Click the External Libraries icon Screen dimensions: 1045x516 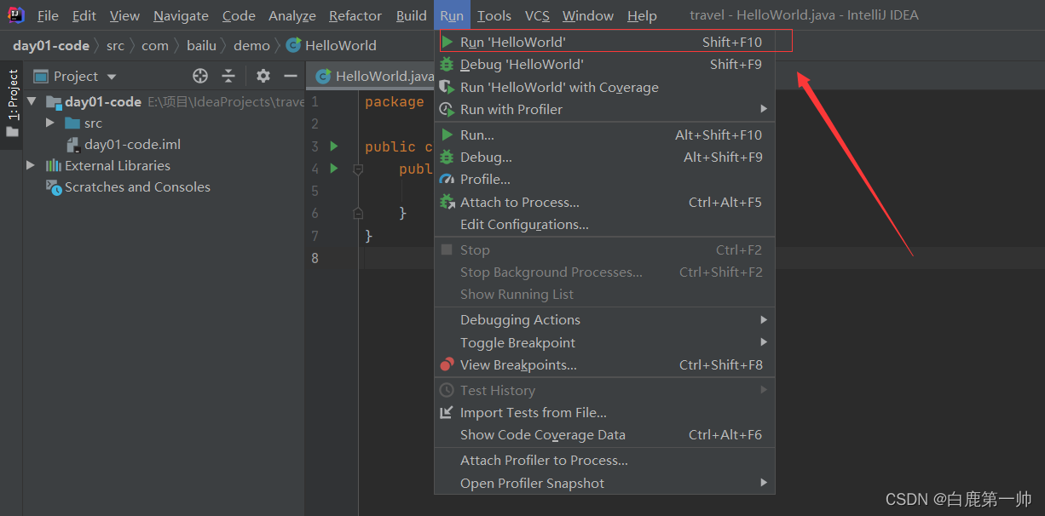(x=54, y=165)
